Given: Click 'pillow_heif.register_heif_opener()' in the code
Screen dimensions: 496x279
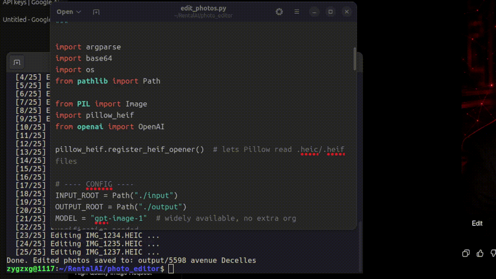Looking at the screenshot, I should tap(129, 150).
